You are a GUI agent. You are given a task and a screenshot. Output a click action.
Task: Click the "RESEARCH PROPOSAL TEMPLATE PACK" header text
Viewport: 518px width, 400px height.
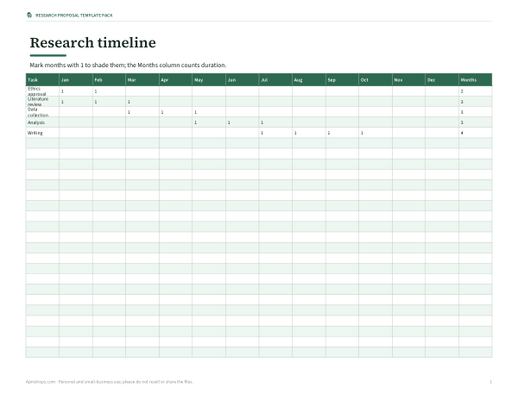74,16
